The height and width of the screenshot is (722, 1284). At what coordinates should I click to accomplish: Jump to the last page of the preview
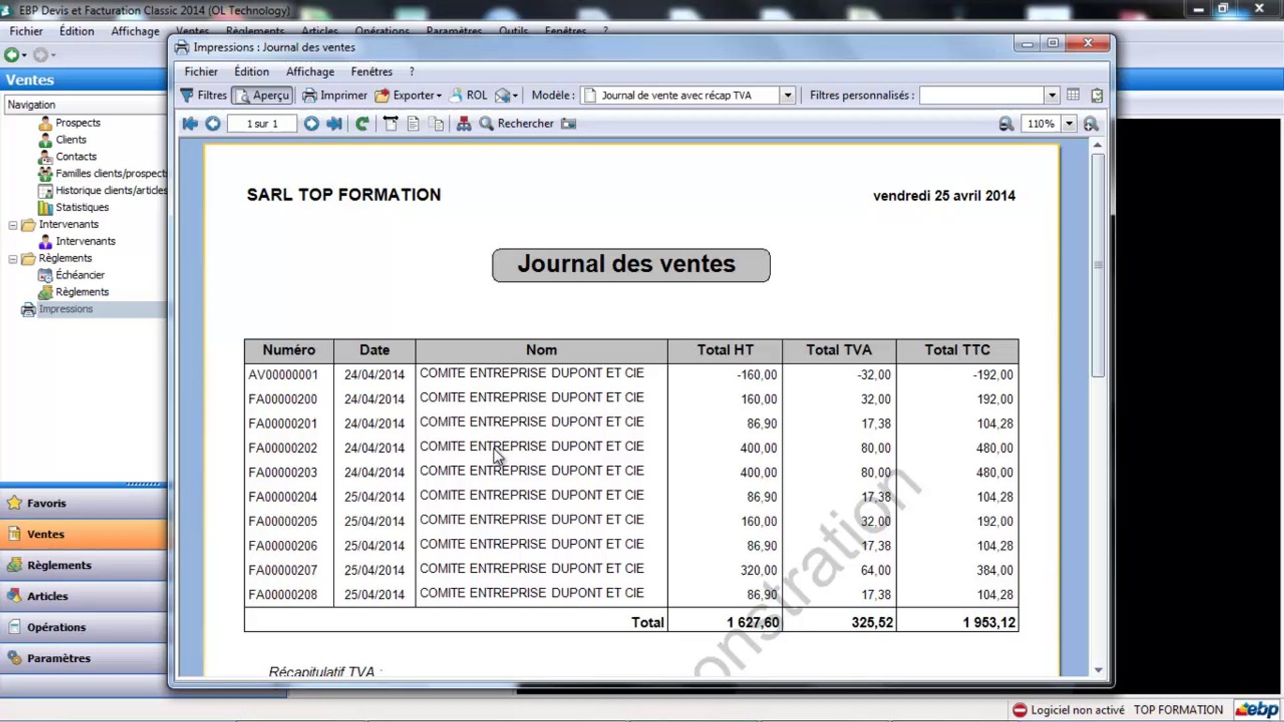pos(334,124)
